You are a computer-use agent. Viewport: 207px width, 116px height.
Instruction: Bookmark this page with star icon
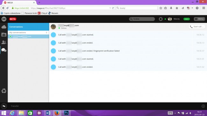(161, 8)
